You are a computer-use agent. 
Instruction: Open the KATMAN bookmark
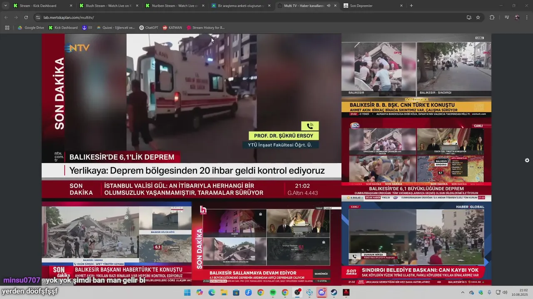172,28
